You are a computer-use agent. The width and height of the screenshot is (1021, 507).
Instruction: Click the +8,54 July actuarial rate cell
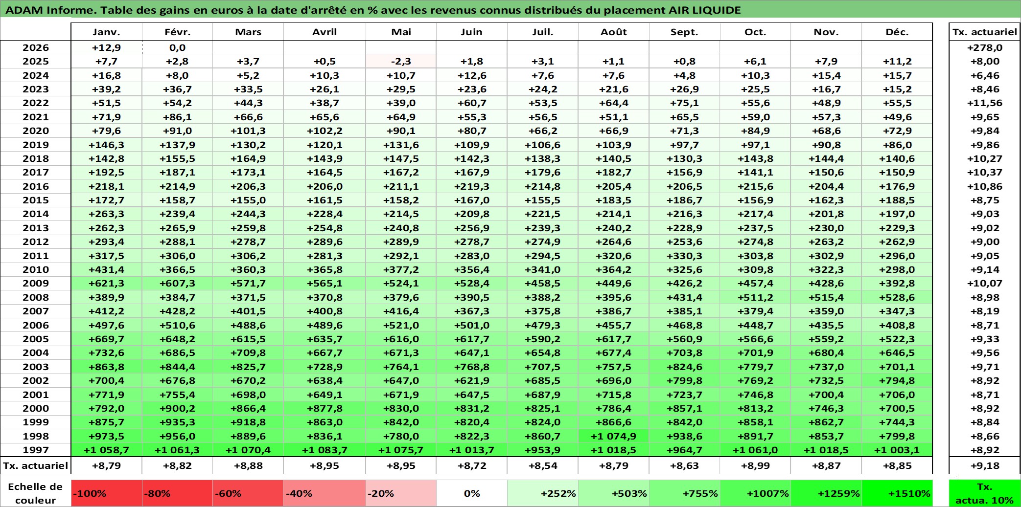[543, 465]
